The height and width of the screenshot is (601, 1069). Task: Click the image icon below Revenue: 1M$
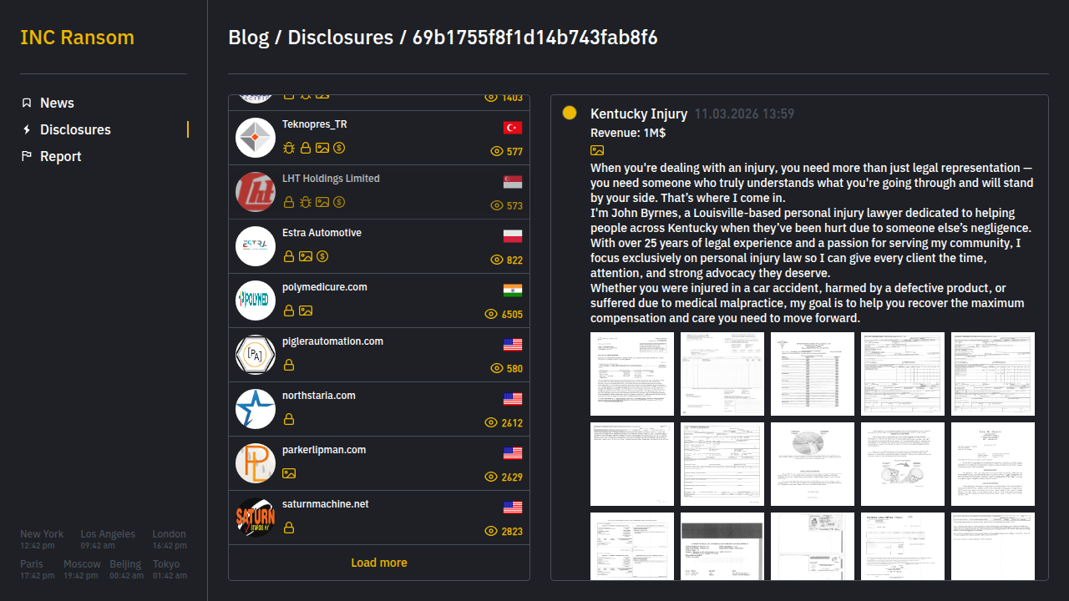coord(597,150)
